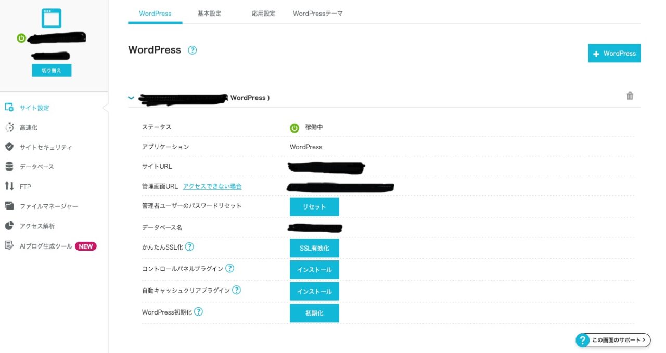Click the site settings sidebar icon
Screen dimensions: 666x353
tap(9, 108)
